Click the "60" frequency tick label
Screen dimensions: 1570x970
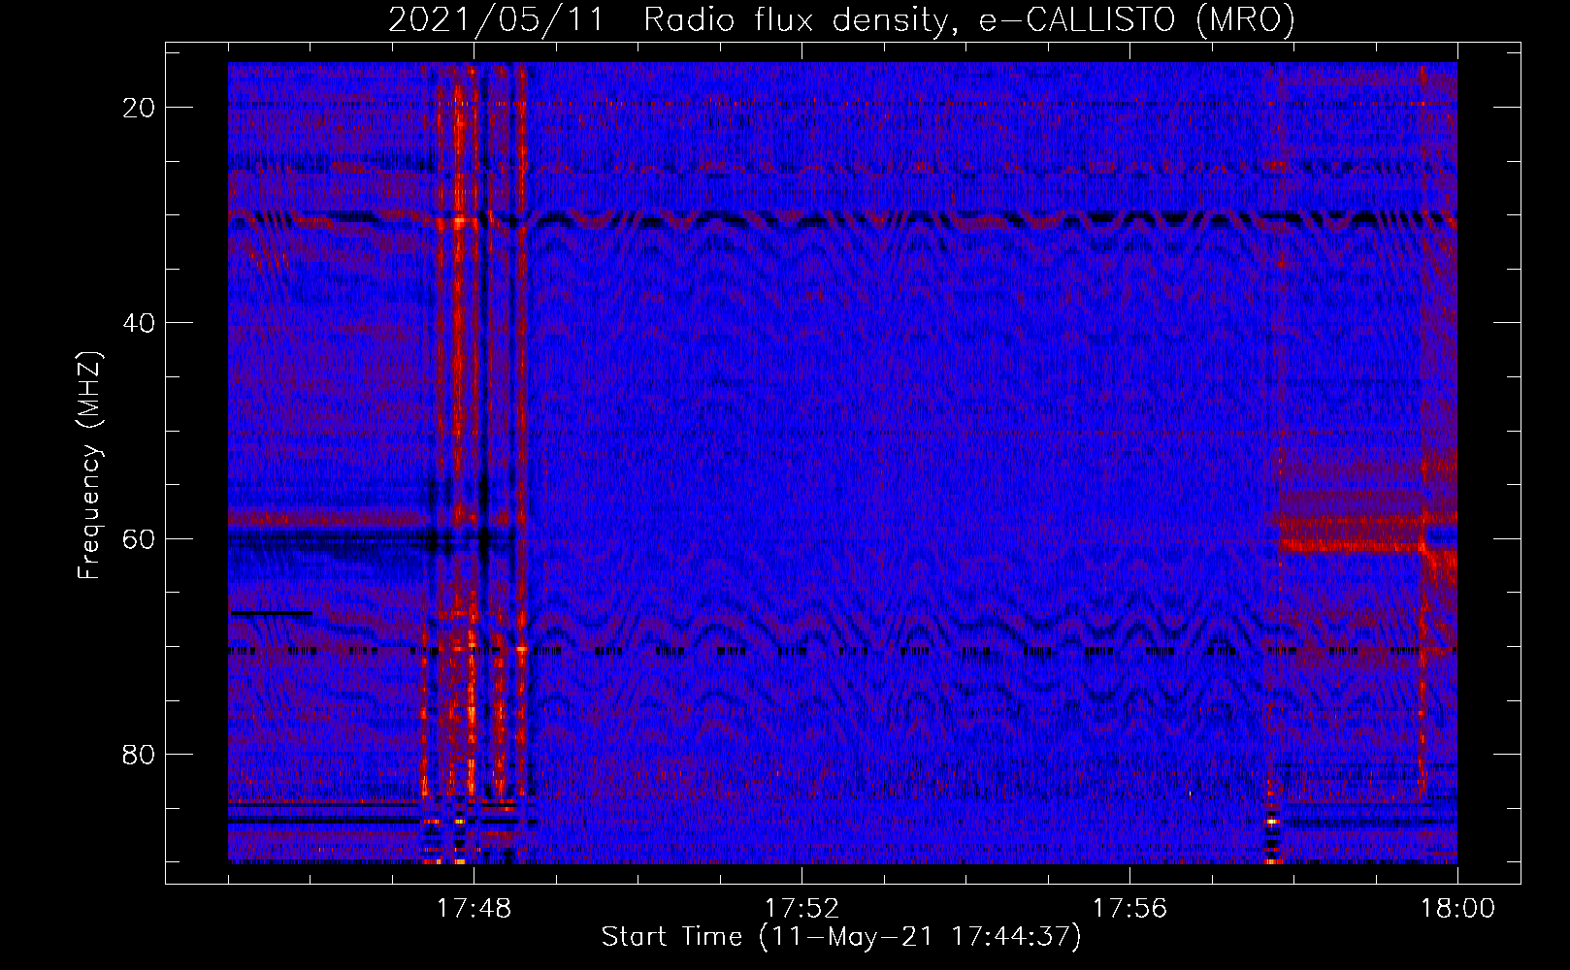[x=139, y=538]
